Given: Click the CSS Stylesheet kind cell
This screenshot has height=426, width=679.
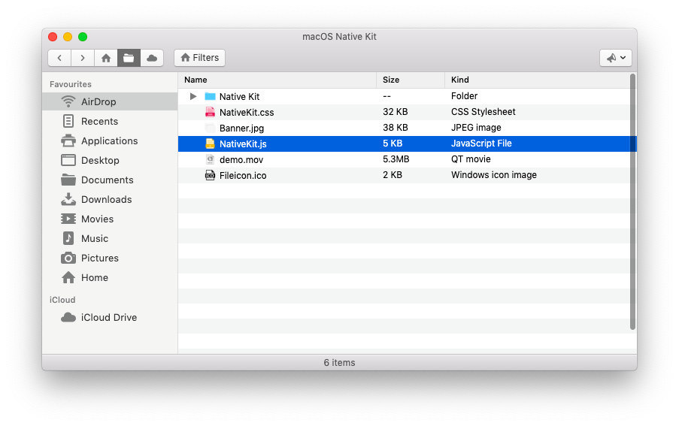Looking at the screenshot, I should (x=483, y=112).
